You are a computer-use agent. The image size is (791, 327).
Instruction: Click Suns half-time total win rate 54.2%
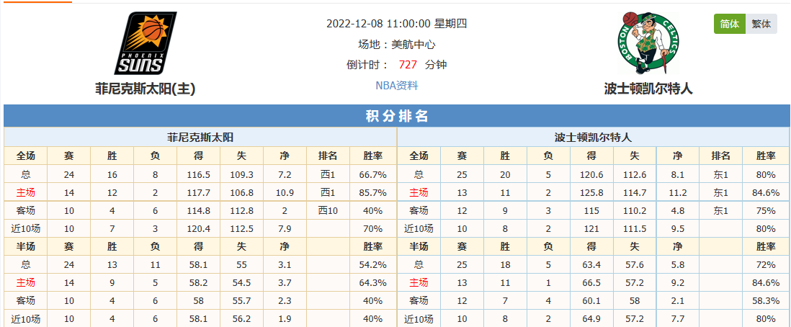pyautogui.click(x=373, y=264)
